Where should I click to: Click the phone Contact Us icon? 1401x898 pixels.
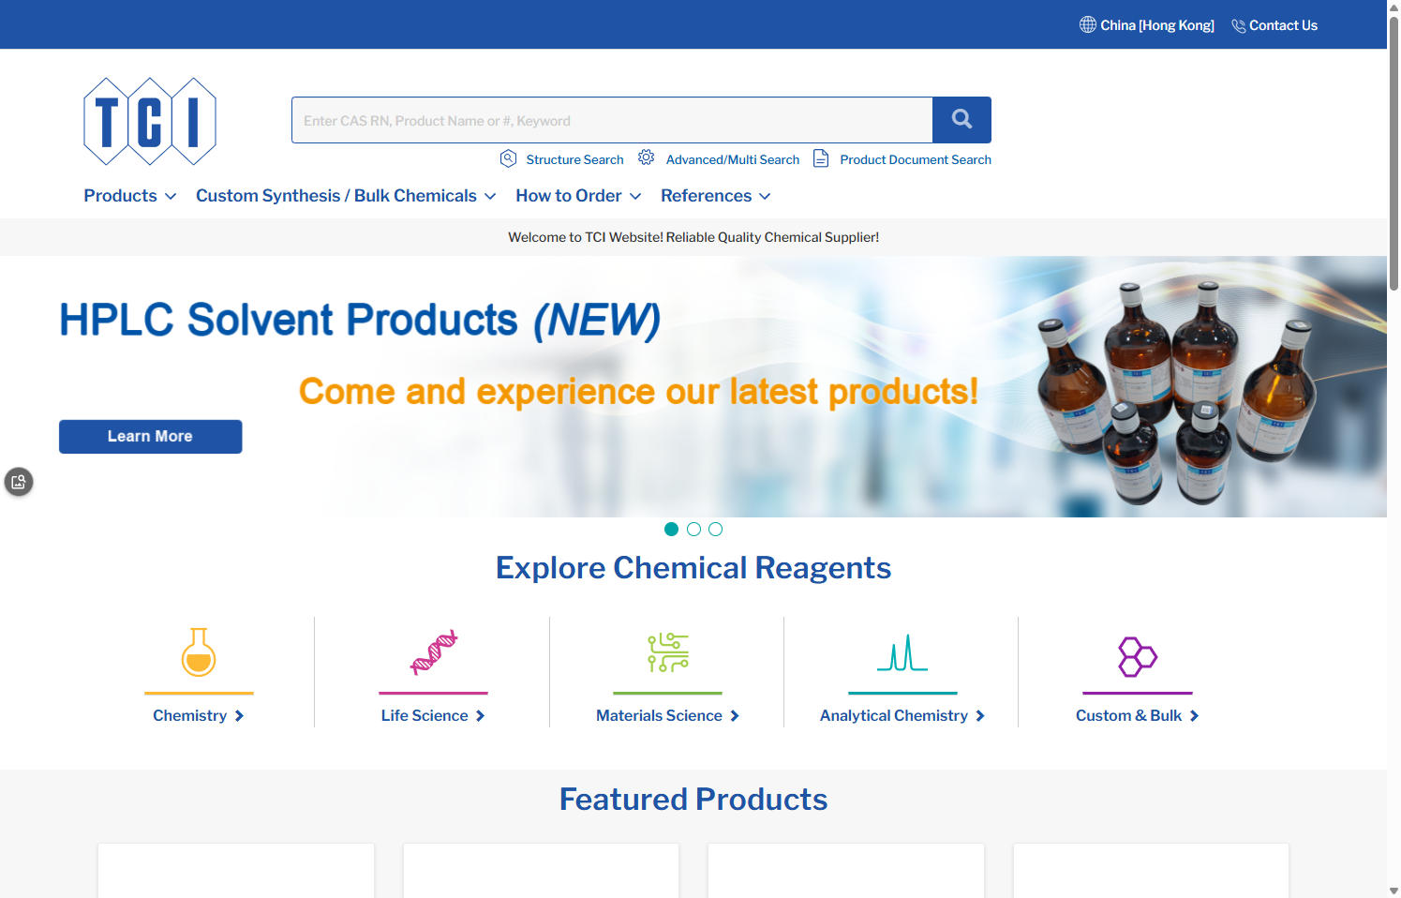[x=1239, y=25]
